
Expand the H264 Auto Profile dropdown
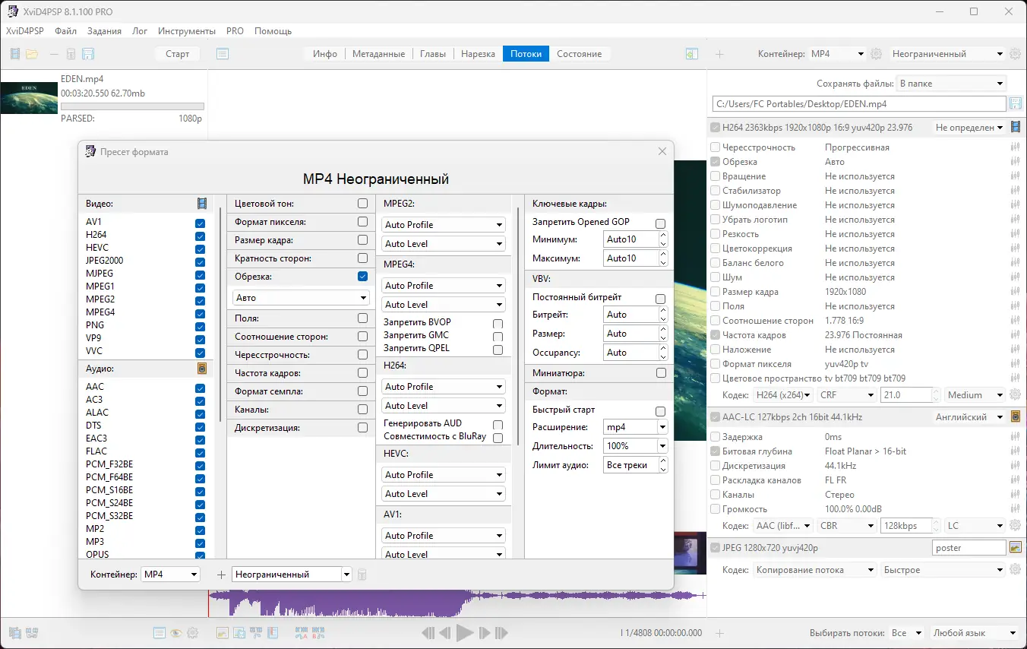pos(444,387)
